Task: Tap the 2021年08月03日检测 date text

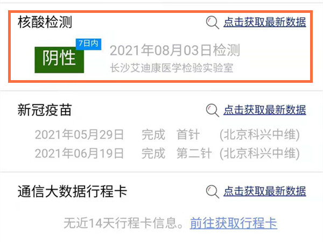Action: coord(175,51)
